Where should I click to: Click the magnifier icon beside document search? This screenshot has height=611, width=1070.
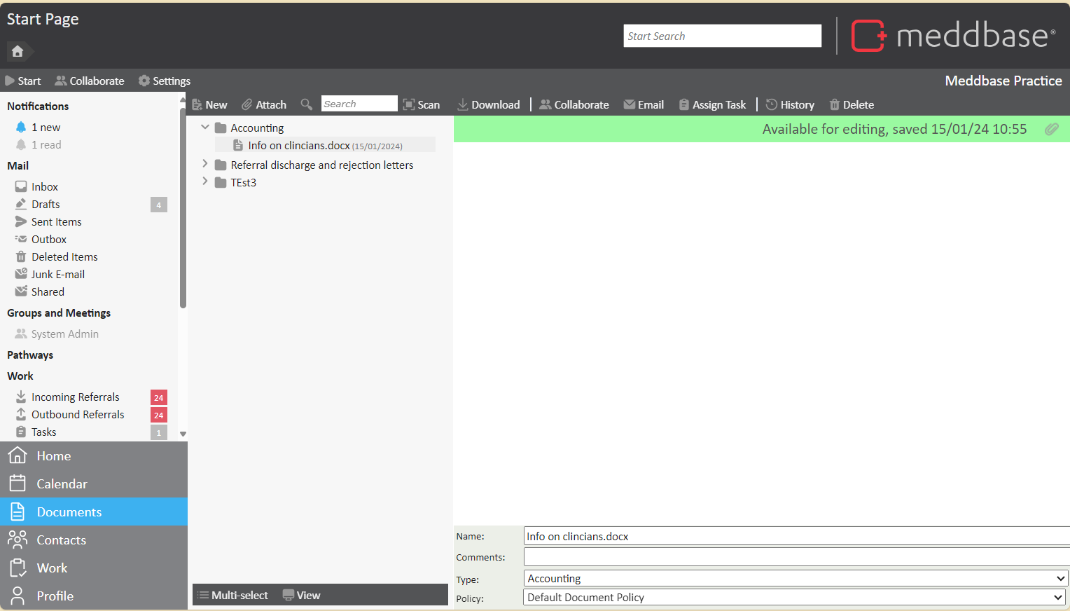[x=306, y=104]
